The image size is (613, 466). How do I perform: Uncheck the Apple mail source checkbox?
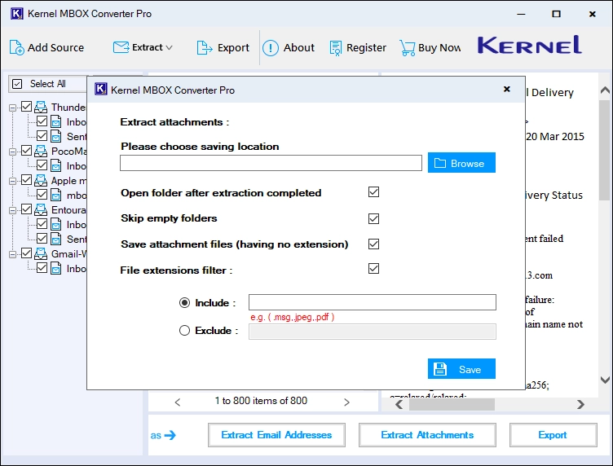[26, 180]
